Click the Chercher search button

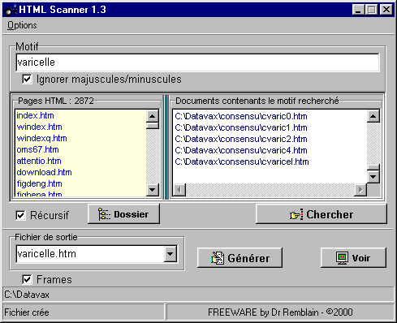[x=321, y=214]
